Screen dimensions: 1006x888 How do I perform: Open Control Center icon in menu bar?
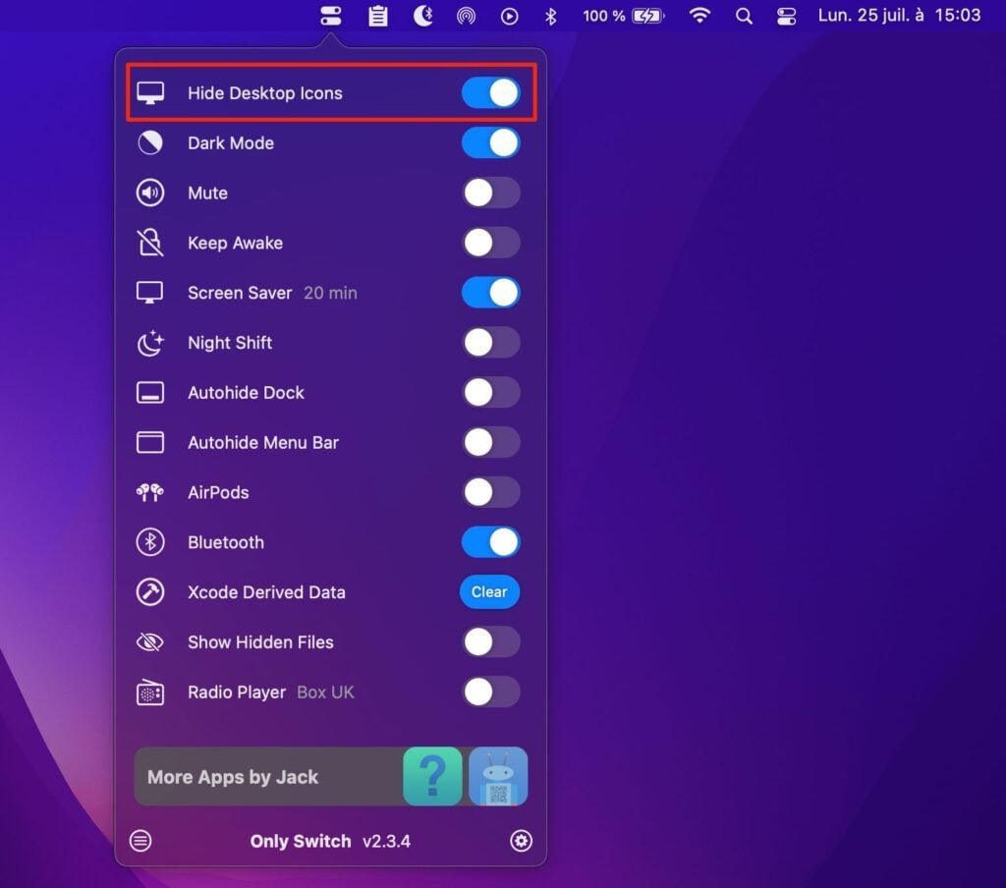(786, 16)
